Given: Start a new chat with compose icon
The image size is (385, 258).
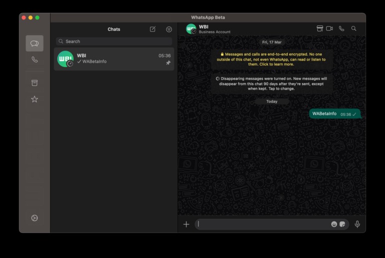Looking at the screenshot, I should [153, 29].
